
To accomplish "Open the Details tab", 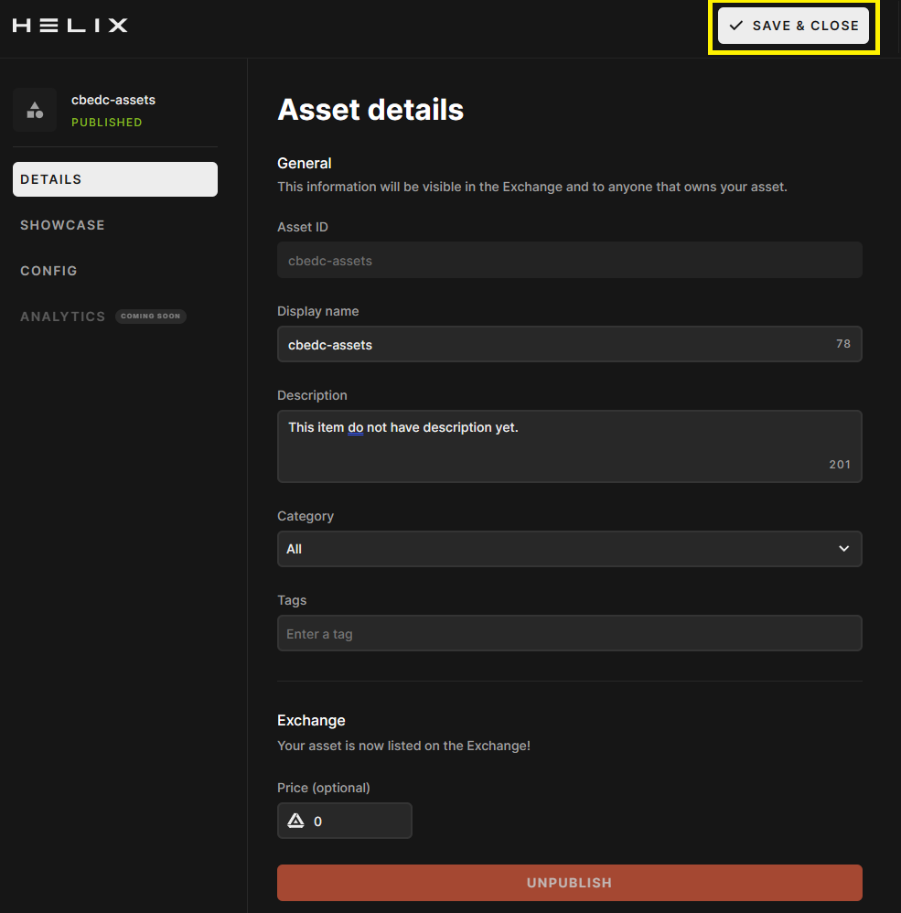I will click(x=115, y=179).
